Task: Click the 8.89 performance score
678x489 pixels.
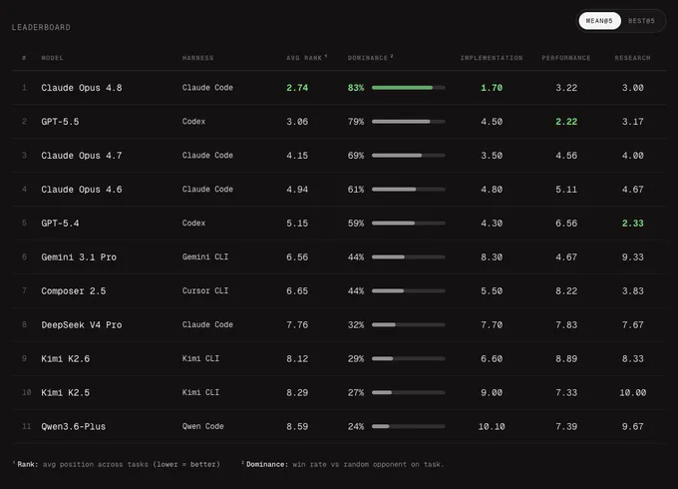Action: [x=566, y=358]
